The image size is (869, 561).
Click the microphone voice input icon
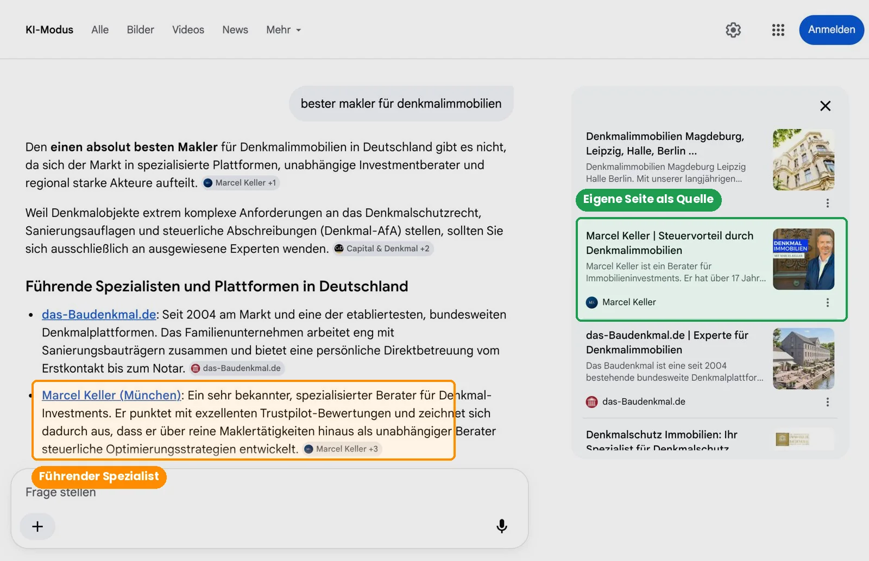(502, 526)
